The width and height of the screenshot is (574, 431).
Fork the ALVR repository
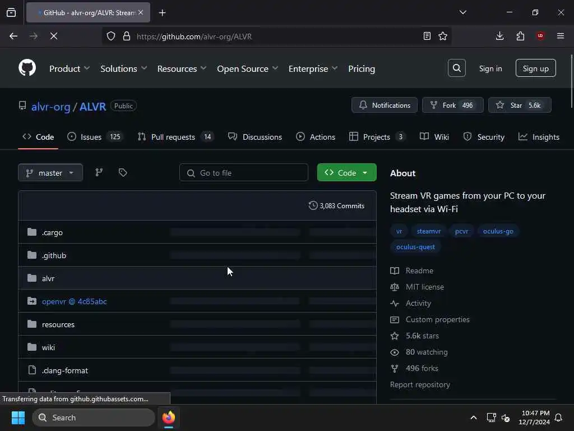(x=452, y=105)
